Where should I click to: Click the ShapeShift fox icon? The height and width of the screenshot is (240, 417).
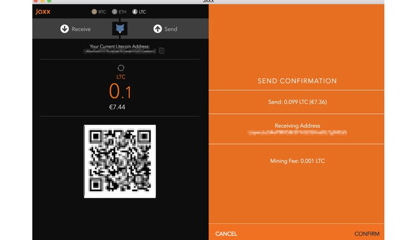tap(120, 29)
